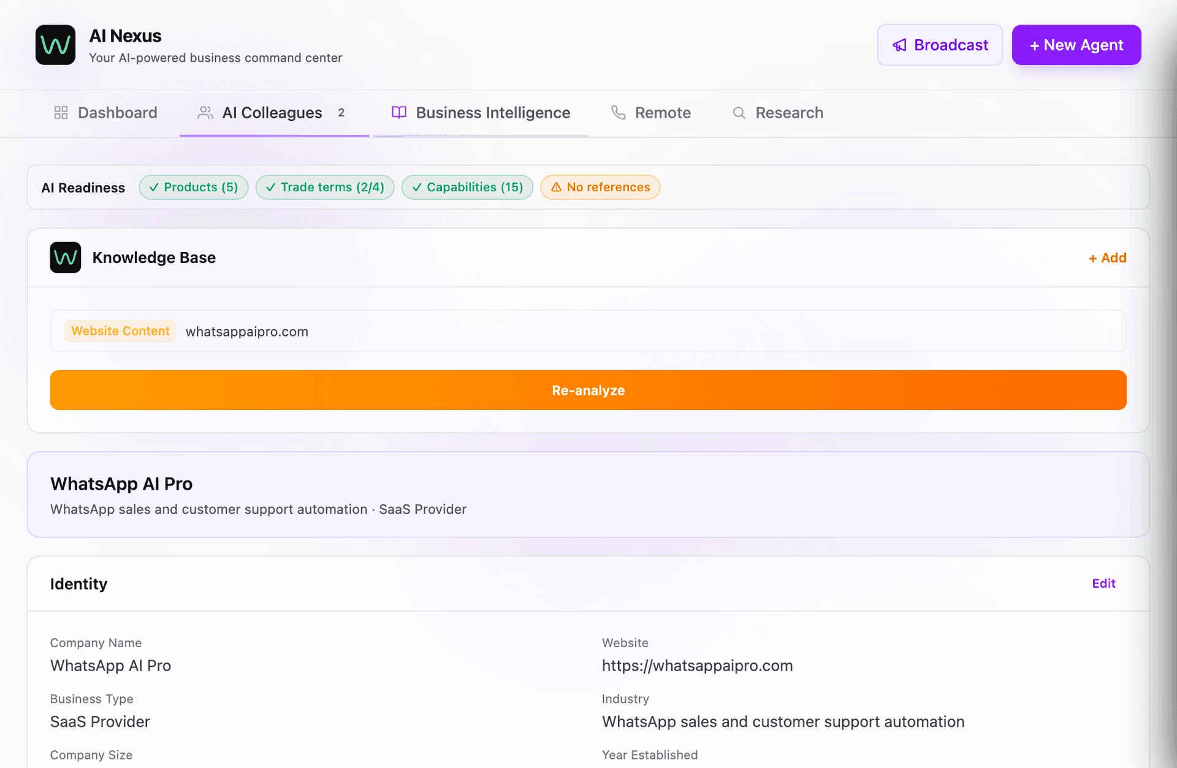The height and width of the screenshot is (768, 1177).
Task: Click the Dashboard grid icon
Action: [x=61, y=113]
